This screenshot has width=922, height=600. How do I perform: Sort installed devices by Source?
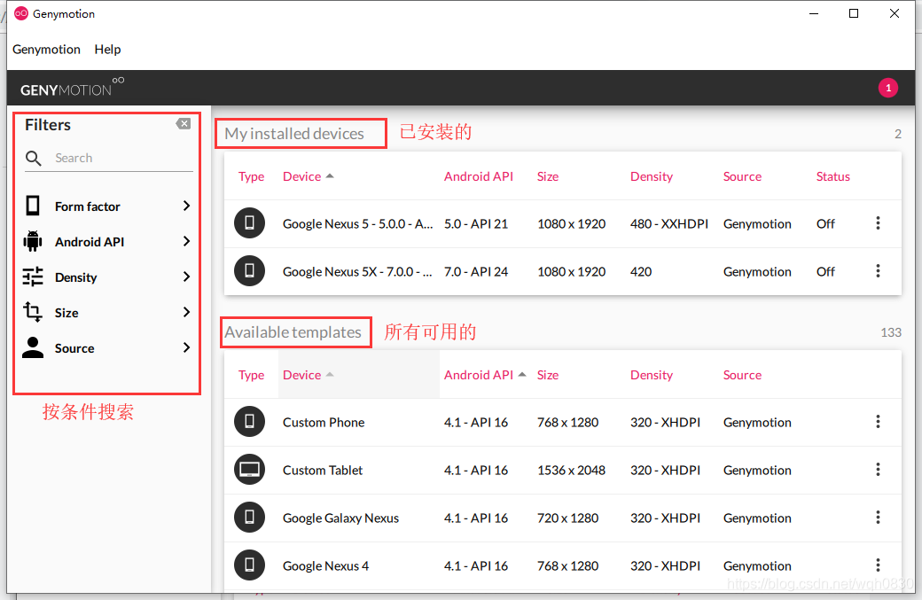[x=742, y=176]
